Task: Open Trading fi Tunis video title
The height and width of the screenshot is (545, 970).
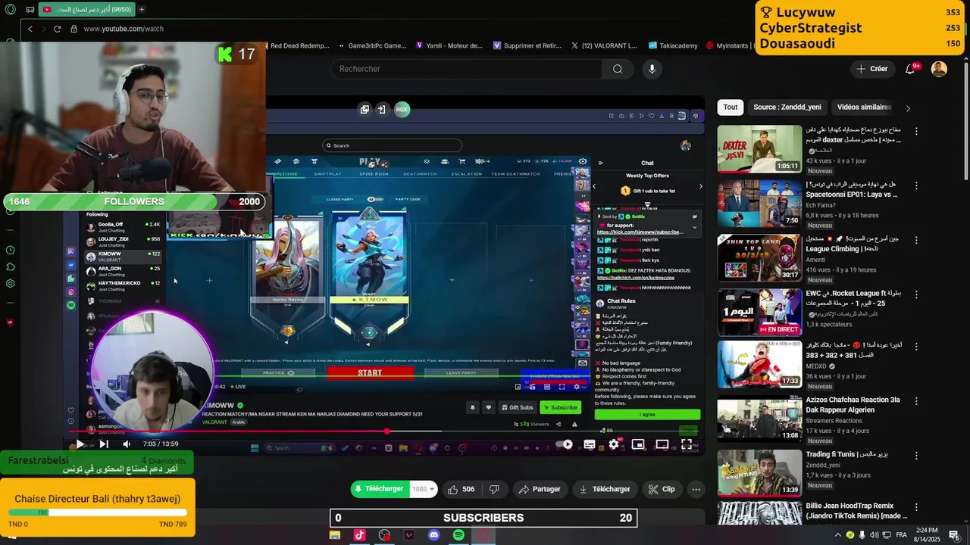Action: 846,454
